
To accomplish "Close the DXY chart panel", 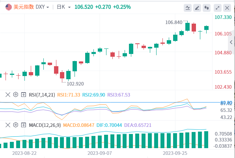I will [227, 8].
